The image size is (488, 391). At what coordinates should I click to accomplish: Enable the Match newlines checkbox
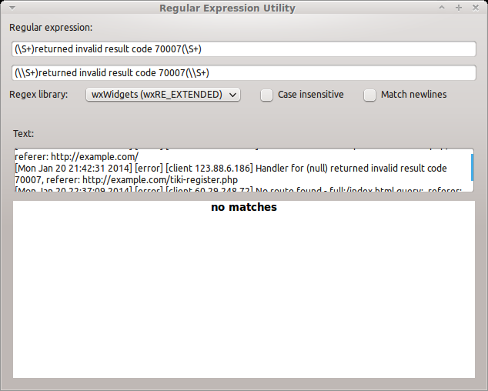point(370,95)
